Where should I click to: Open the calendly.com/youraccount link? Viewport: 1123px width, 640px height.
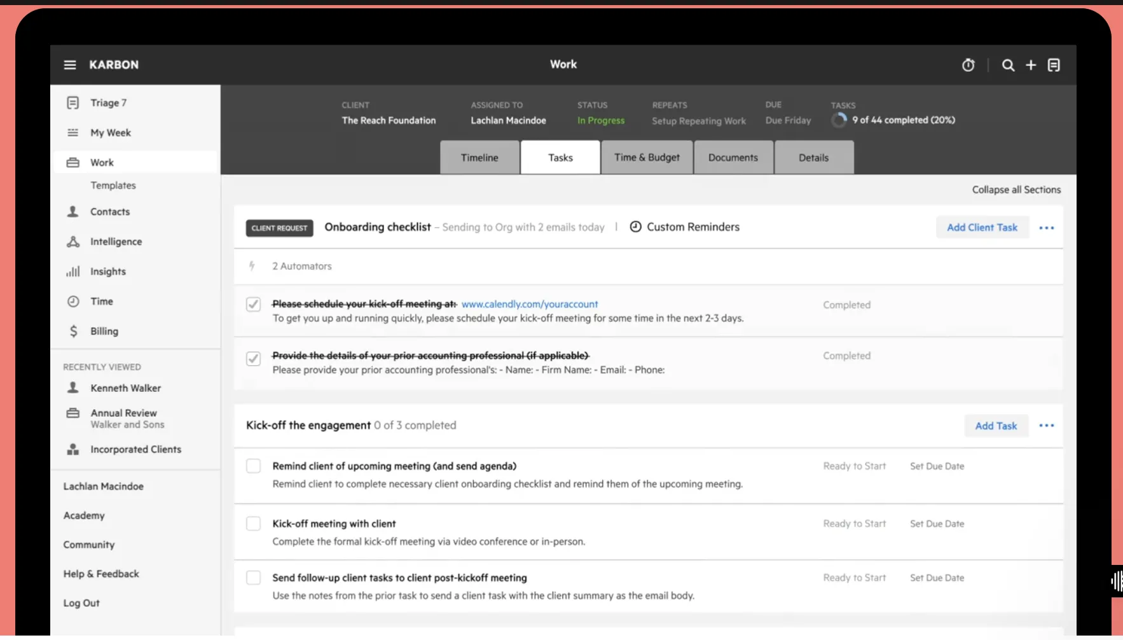click(530, 305)
